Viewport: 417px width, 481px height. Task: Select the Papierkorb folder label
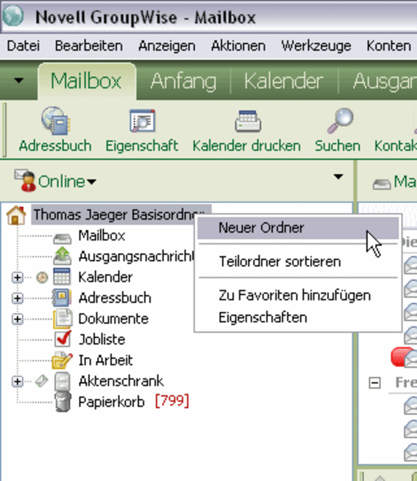pos(111,402)
